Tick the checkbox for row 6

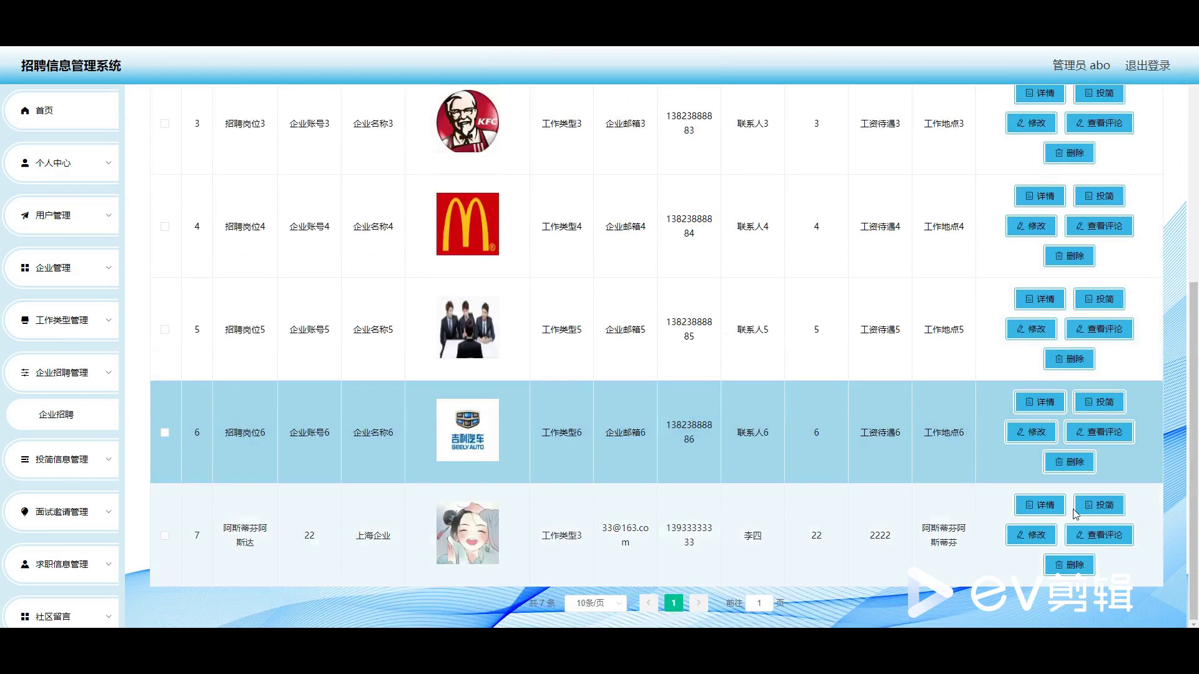click(x=165, y=432)
